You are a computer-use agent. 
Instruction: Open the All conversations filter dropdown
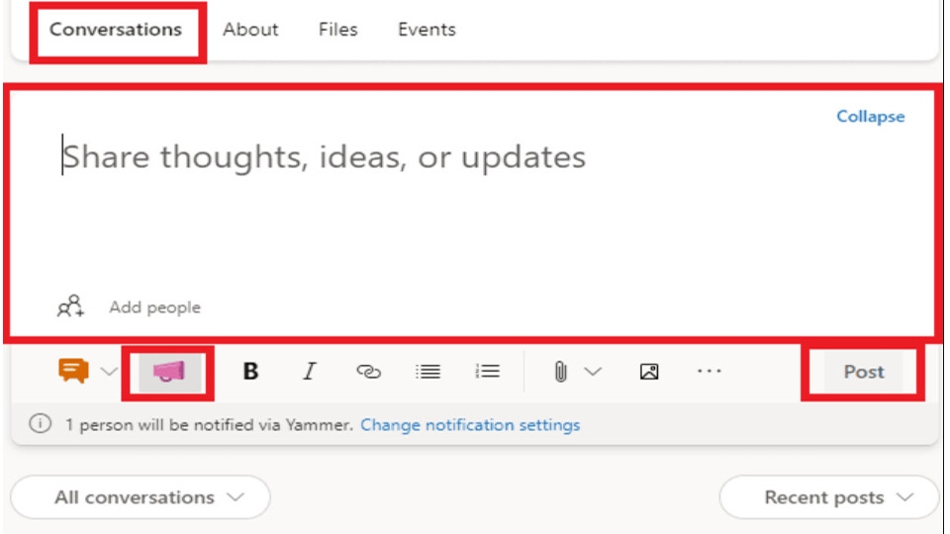140,497
